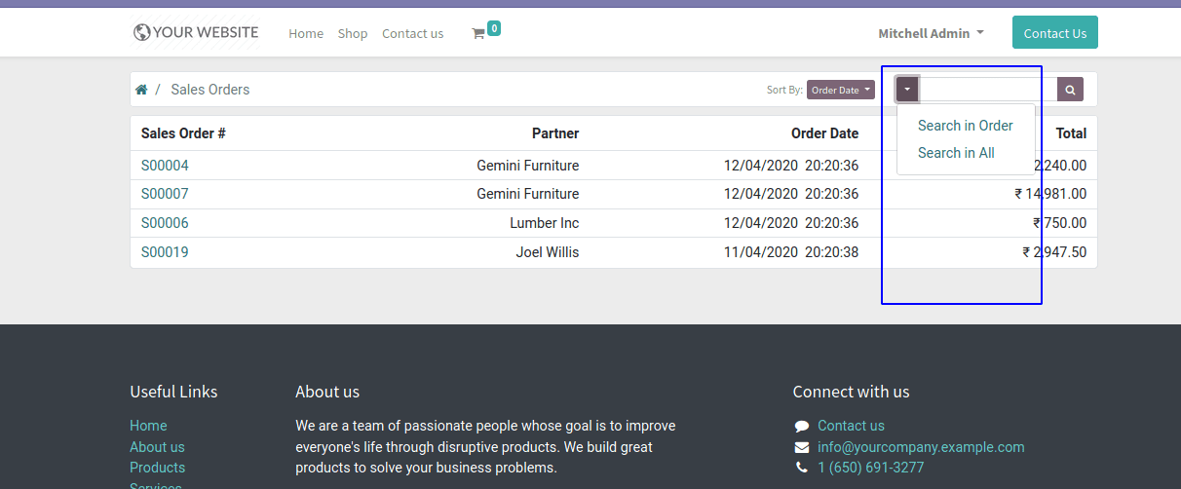Click the total ₹ 14,981.00
1181x489 pixels.
[1050, 194]
